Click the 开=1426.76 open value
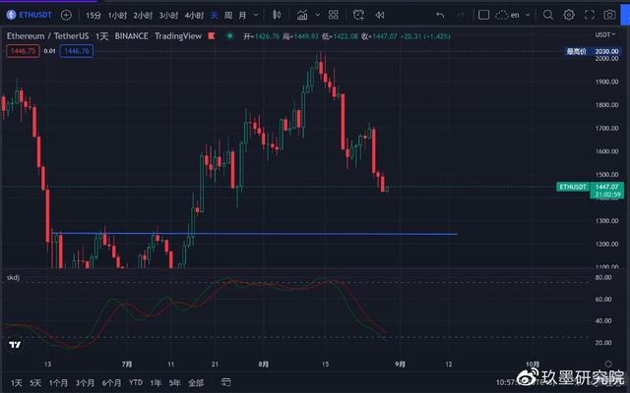This screenshot has width=630, height=393. point(261,36)
